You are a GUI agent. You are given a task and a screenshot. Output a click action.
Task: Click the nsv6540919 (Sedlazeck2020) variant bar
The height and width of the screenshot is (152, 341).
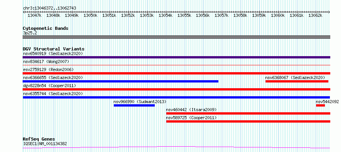(x=176, y=57)
